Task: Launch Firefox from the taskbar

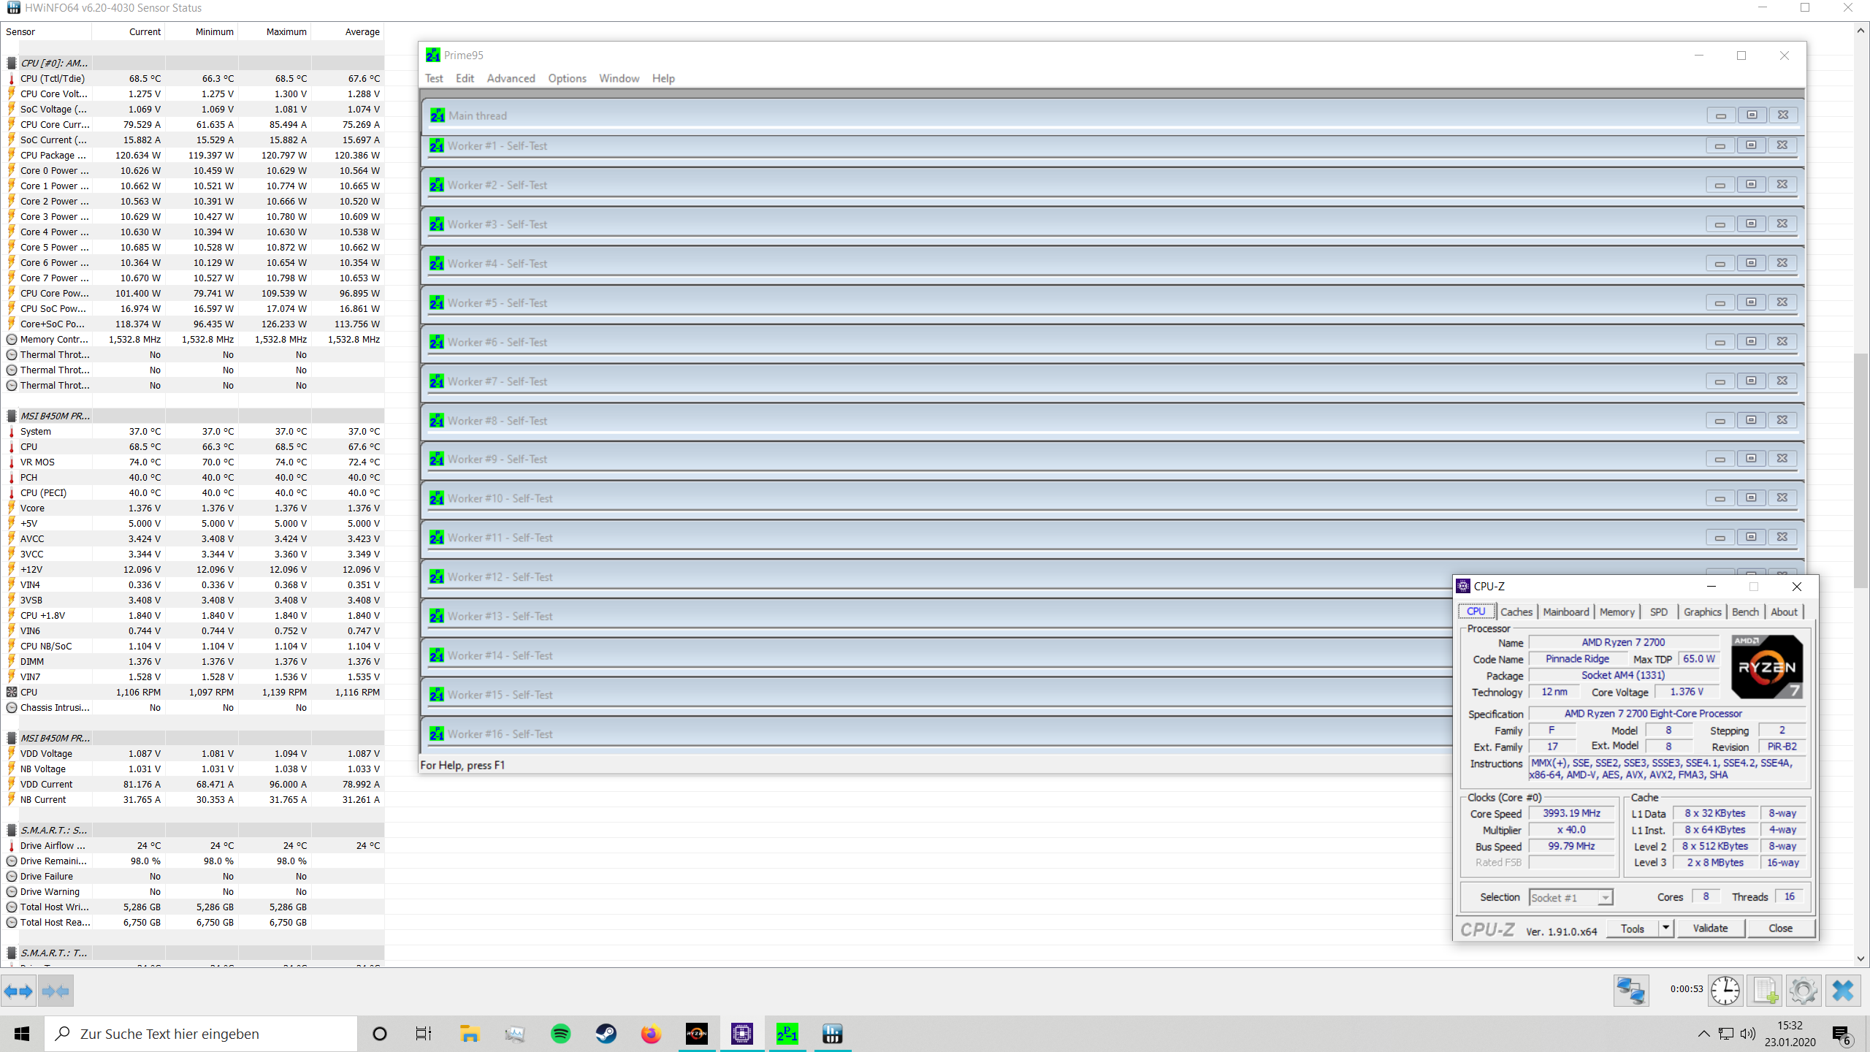Action: (650, 1034)
